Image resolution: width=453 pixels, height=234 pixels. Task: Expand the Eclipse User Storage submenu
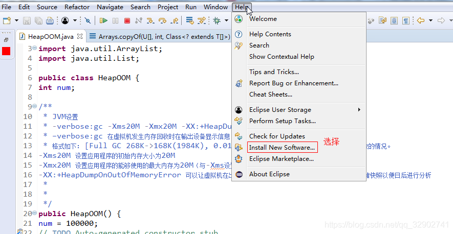[299, 110]
